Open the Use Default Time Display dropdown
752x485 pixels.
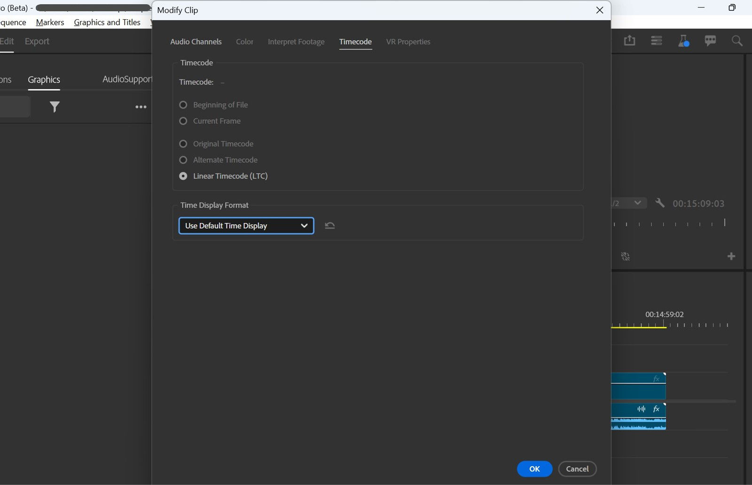point(246,225)
